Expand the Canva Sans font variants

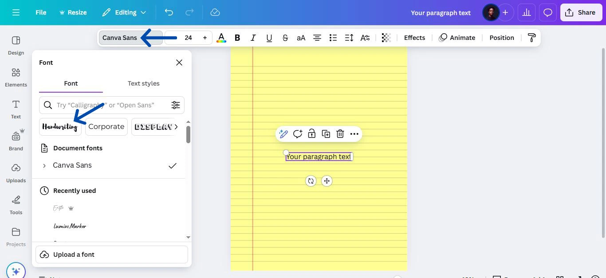point(44,165)
